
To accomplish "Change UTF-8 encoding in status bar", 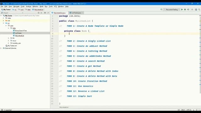I will pyautogui.click(x=189, y=110).
